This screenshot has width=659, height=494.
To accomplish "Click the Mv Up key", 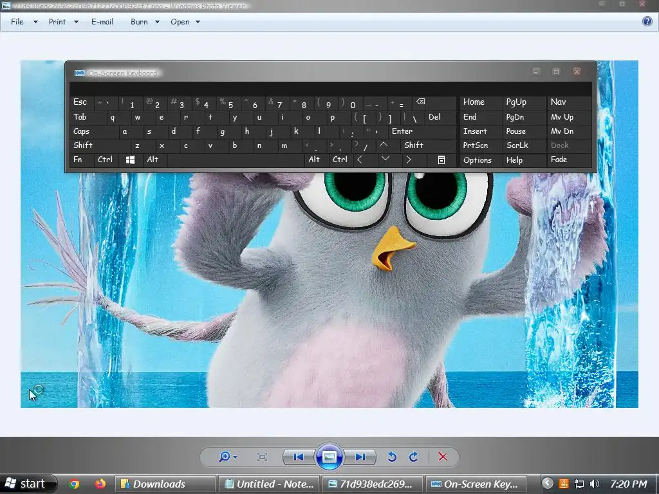I will [x=569, y=117].
